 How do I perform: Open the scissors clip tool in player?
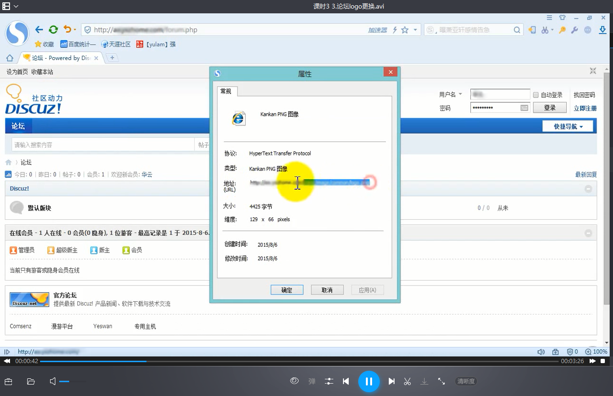tap(407, 381)
